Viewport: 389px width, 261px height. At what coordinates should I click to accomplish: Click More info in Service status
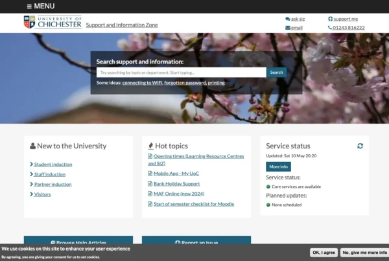278,166
